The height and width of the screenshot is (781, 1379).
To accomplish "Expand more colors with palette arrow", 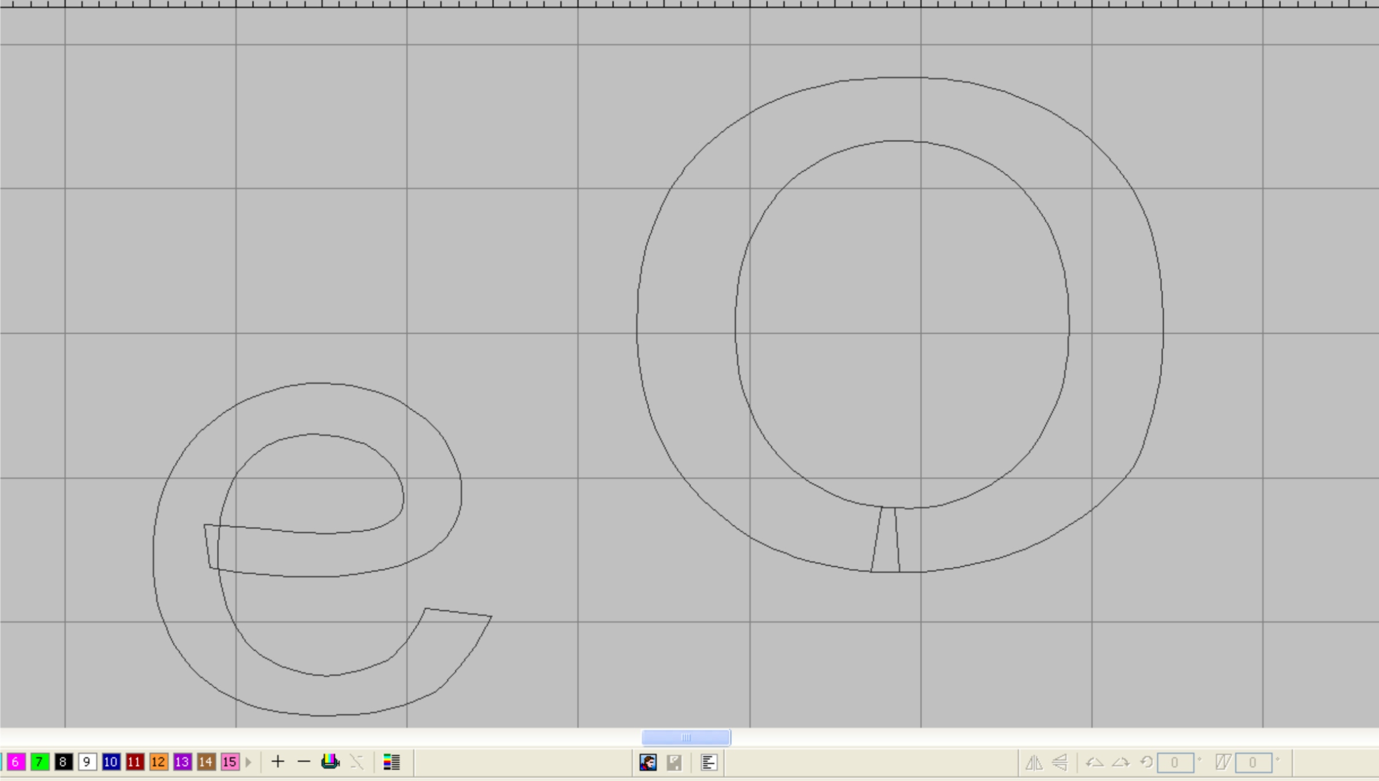I will pos(249,762).
